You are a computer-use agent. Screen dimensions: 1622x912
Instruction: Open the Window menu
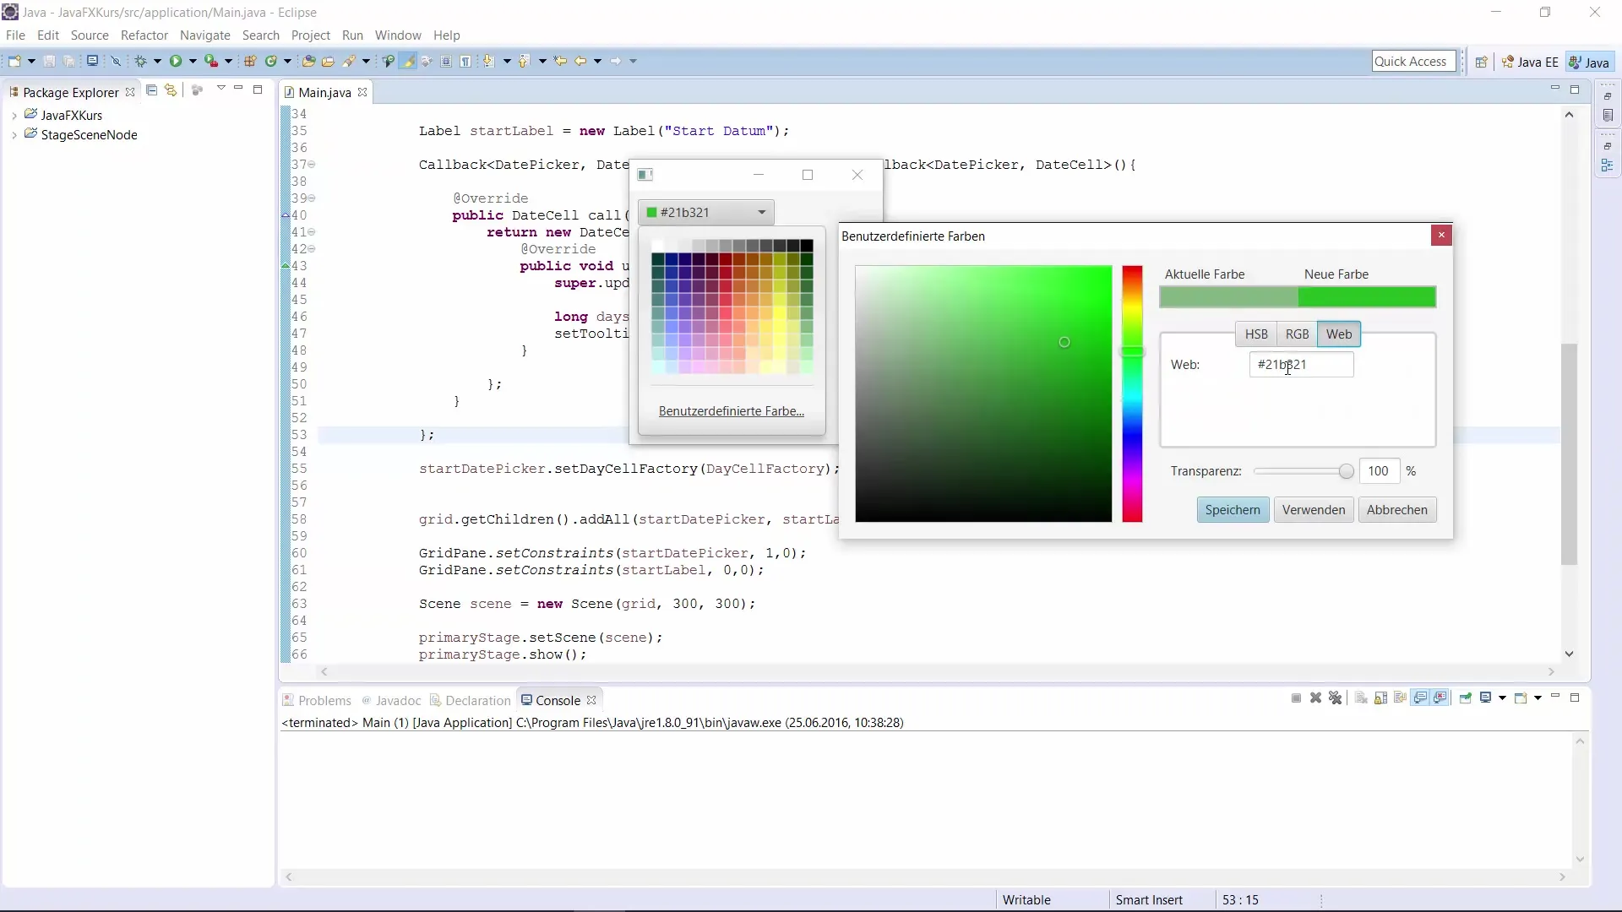click(x=398, y=35)
